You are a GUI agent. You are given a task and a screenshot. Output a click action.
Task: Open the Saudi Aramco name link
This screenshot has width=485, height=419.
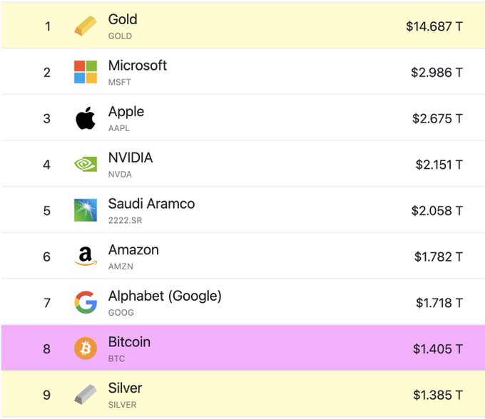(x=151, y=204)
